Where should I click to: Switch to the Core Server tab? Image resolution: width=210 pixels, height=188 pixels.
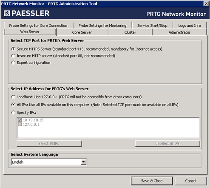coord(82,32)
